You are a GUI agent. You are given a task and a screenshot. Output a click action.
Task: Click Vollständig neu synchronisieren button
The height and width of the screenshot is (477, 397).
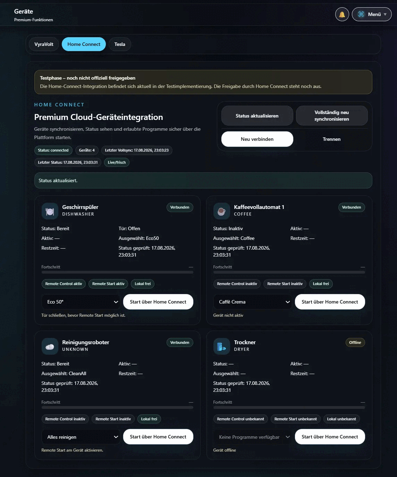pos(332,116)
